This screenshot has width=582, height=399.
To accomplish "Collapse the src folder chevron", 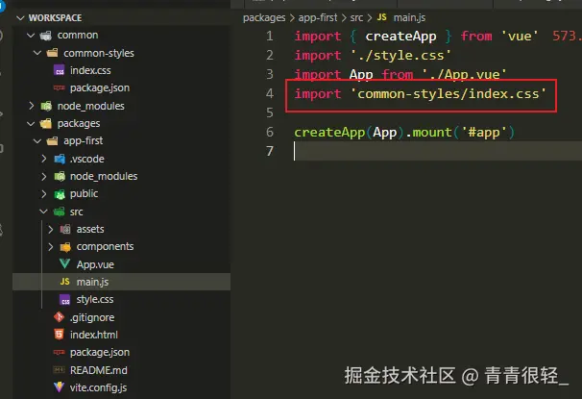I will (x=43, y=212).
